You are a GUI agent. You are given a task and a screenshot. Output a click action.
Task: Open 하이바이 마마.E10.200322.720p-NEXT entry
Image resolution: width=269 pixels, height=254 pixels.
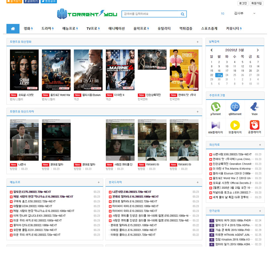(135, 211)
